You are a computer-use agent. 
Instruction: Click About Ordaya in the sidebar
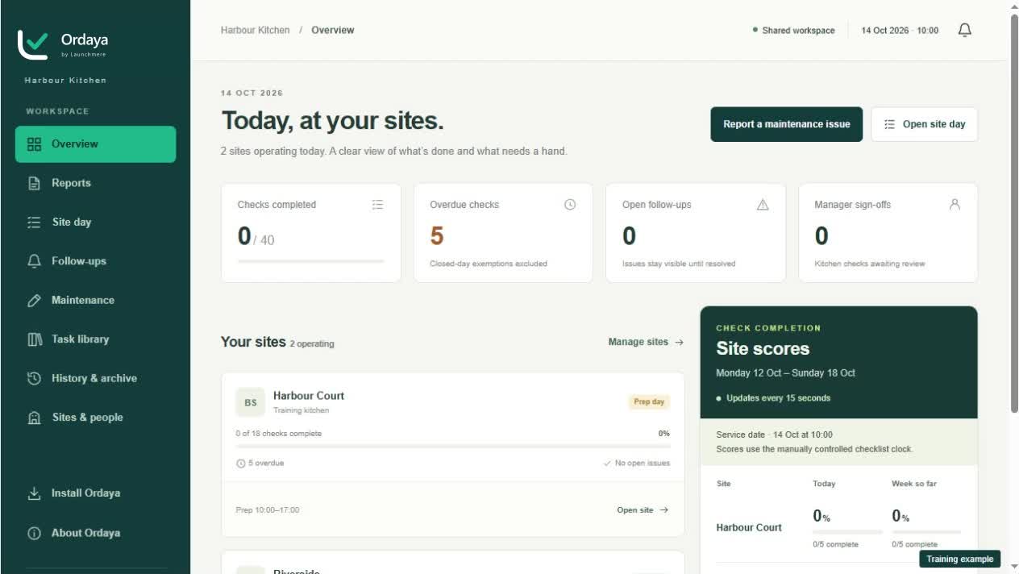click(95, 533)
